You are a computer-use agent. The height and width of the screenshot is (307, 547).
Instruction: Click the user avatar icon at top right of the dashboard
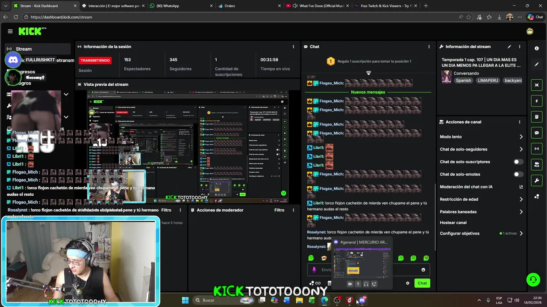click(x=530, y=31)
